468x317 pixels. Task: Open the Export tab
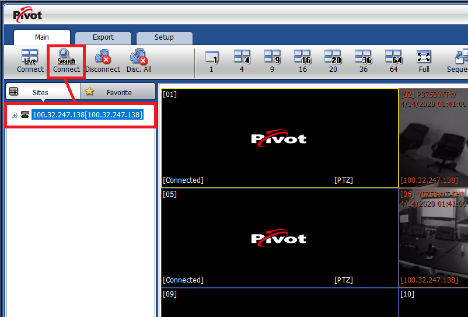click(x=103, y=37)
